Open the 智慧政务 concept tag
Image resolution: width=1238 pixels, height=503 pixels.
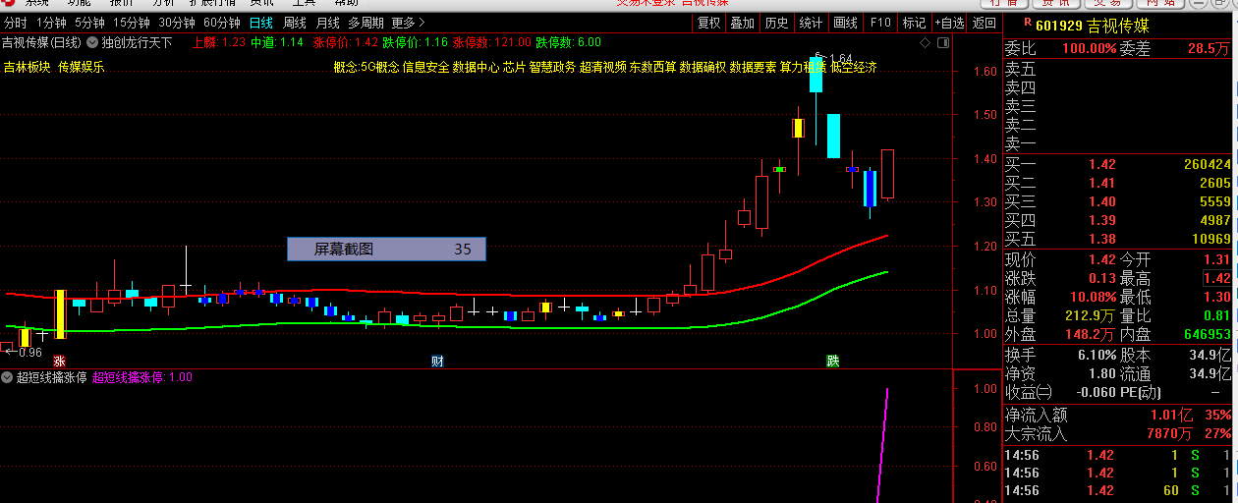point(552,67)
